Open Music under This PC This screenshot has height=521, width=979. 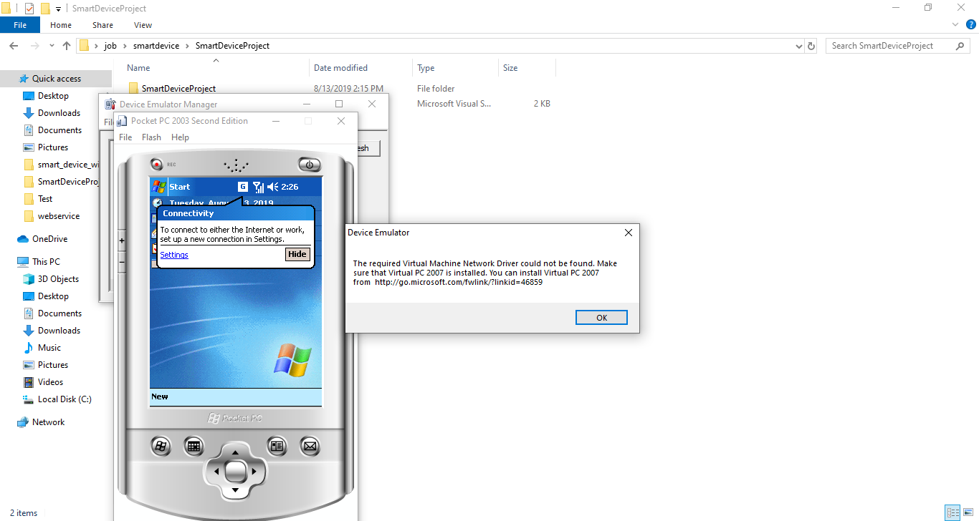pos(49,348)
